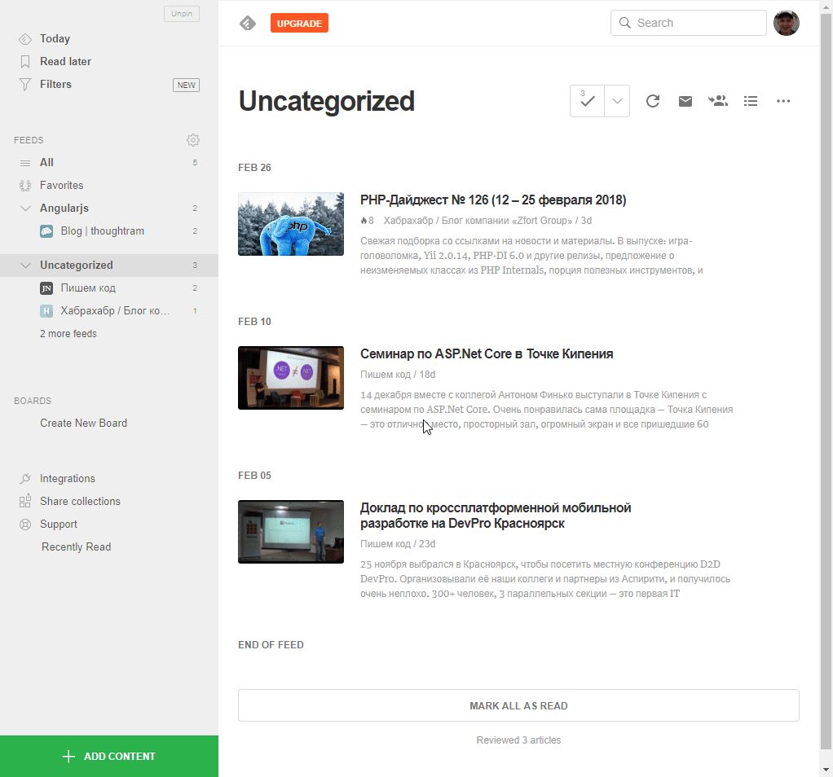Click the NEW badge next to Filters
The height and width of the screenshot is (777, 833).
186,85
